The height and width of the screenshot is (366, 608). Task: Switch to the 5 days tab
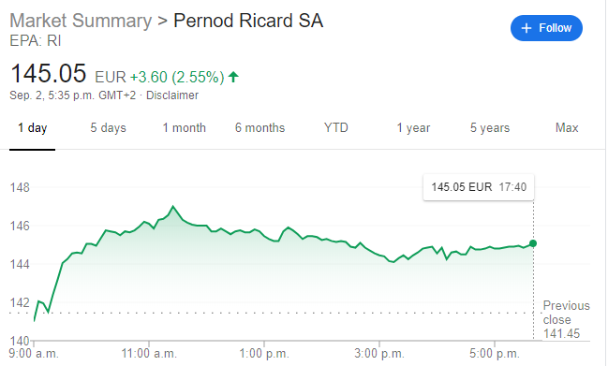[108, 128]
